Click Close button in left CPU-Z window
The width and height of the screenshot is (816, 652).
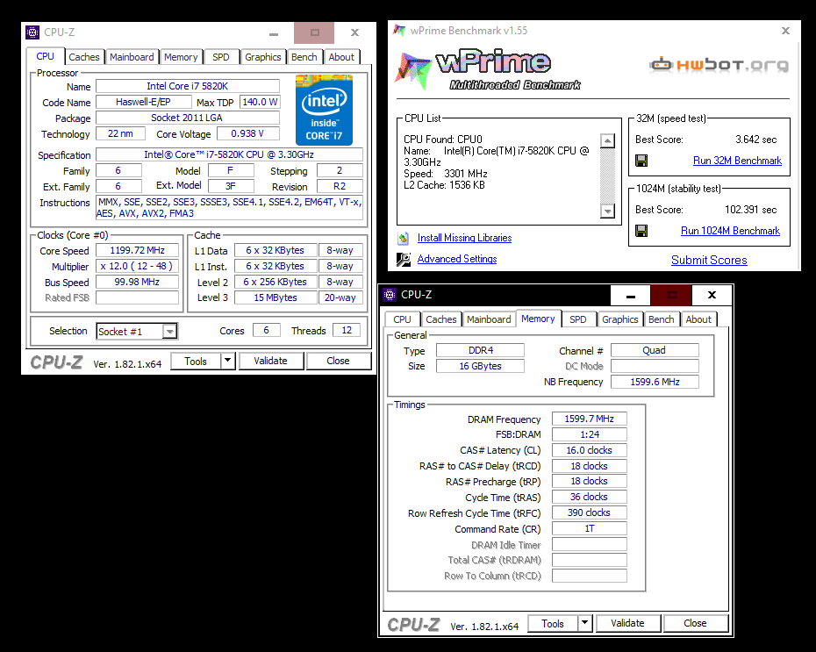click(x=339, y=361)
